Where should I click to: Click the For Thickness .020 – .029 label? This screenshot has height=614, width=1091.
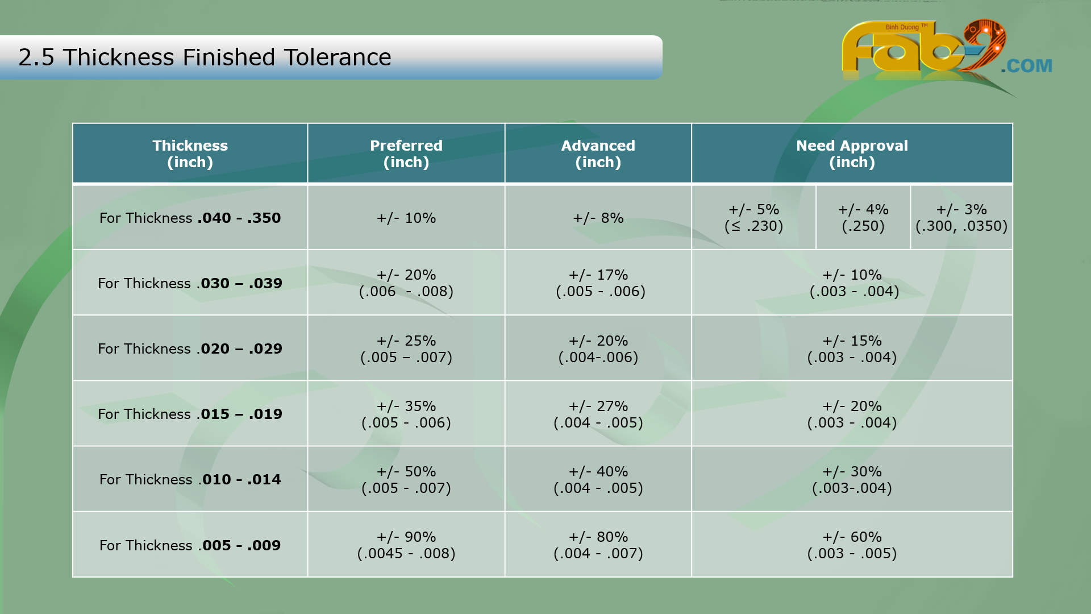pos(190,349)
